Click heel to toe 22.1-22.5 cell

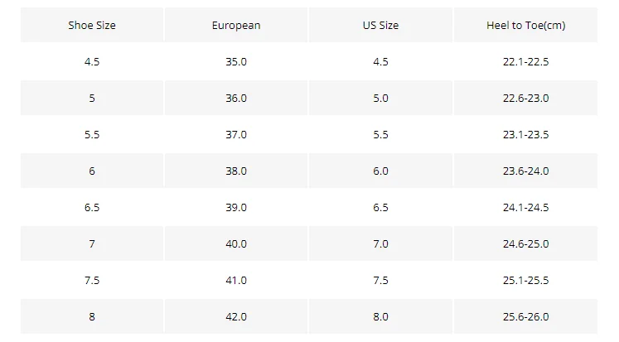(x=526, y=61)
